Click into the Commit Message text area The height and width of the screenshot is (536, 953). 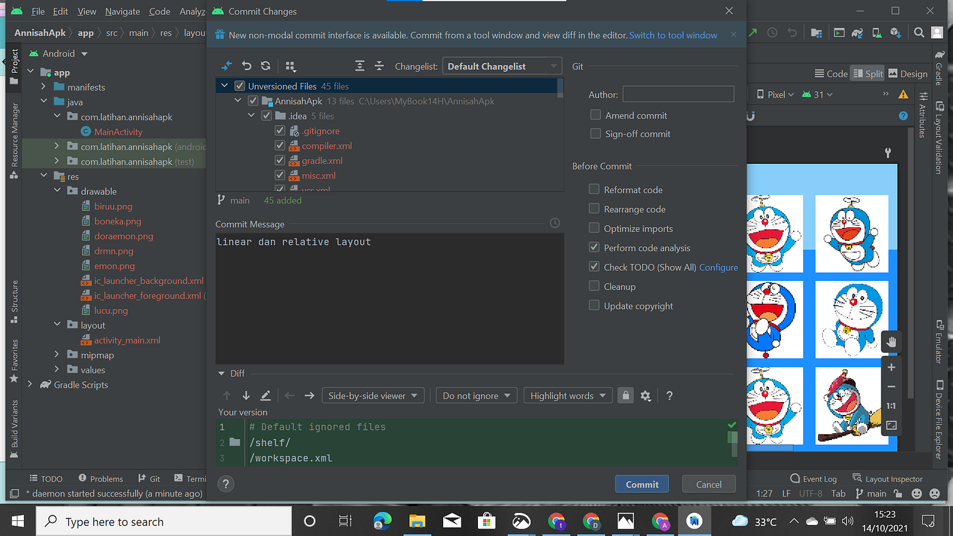[x=389, y=298]
